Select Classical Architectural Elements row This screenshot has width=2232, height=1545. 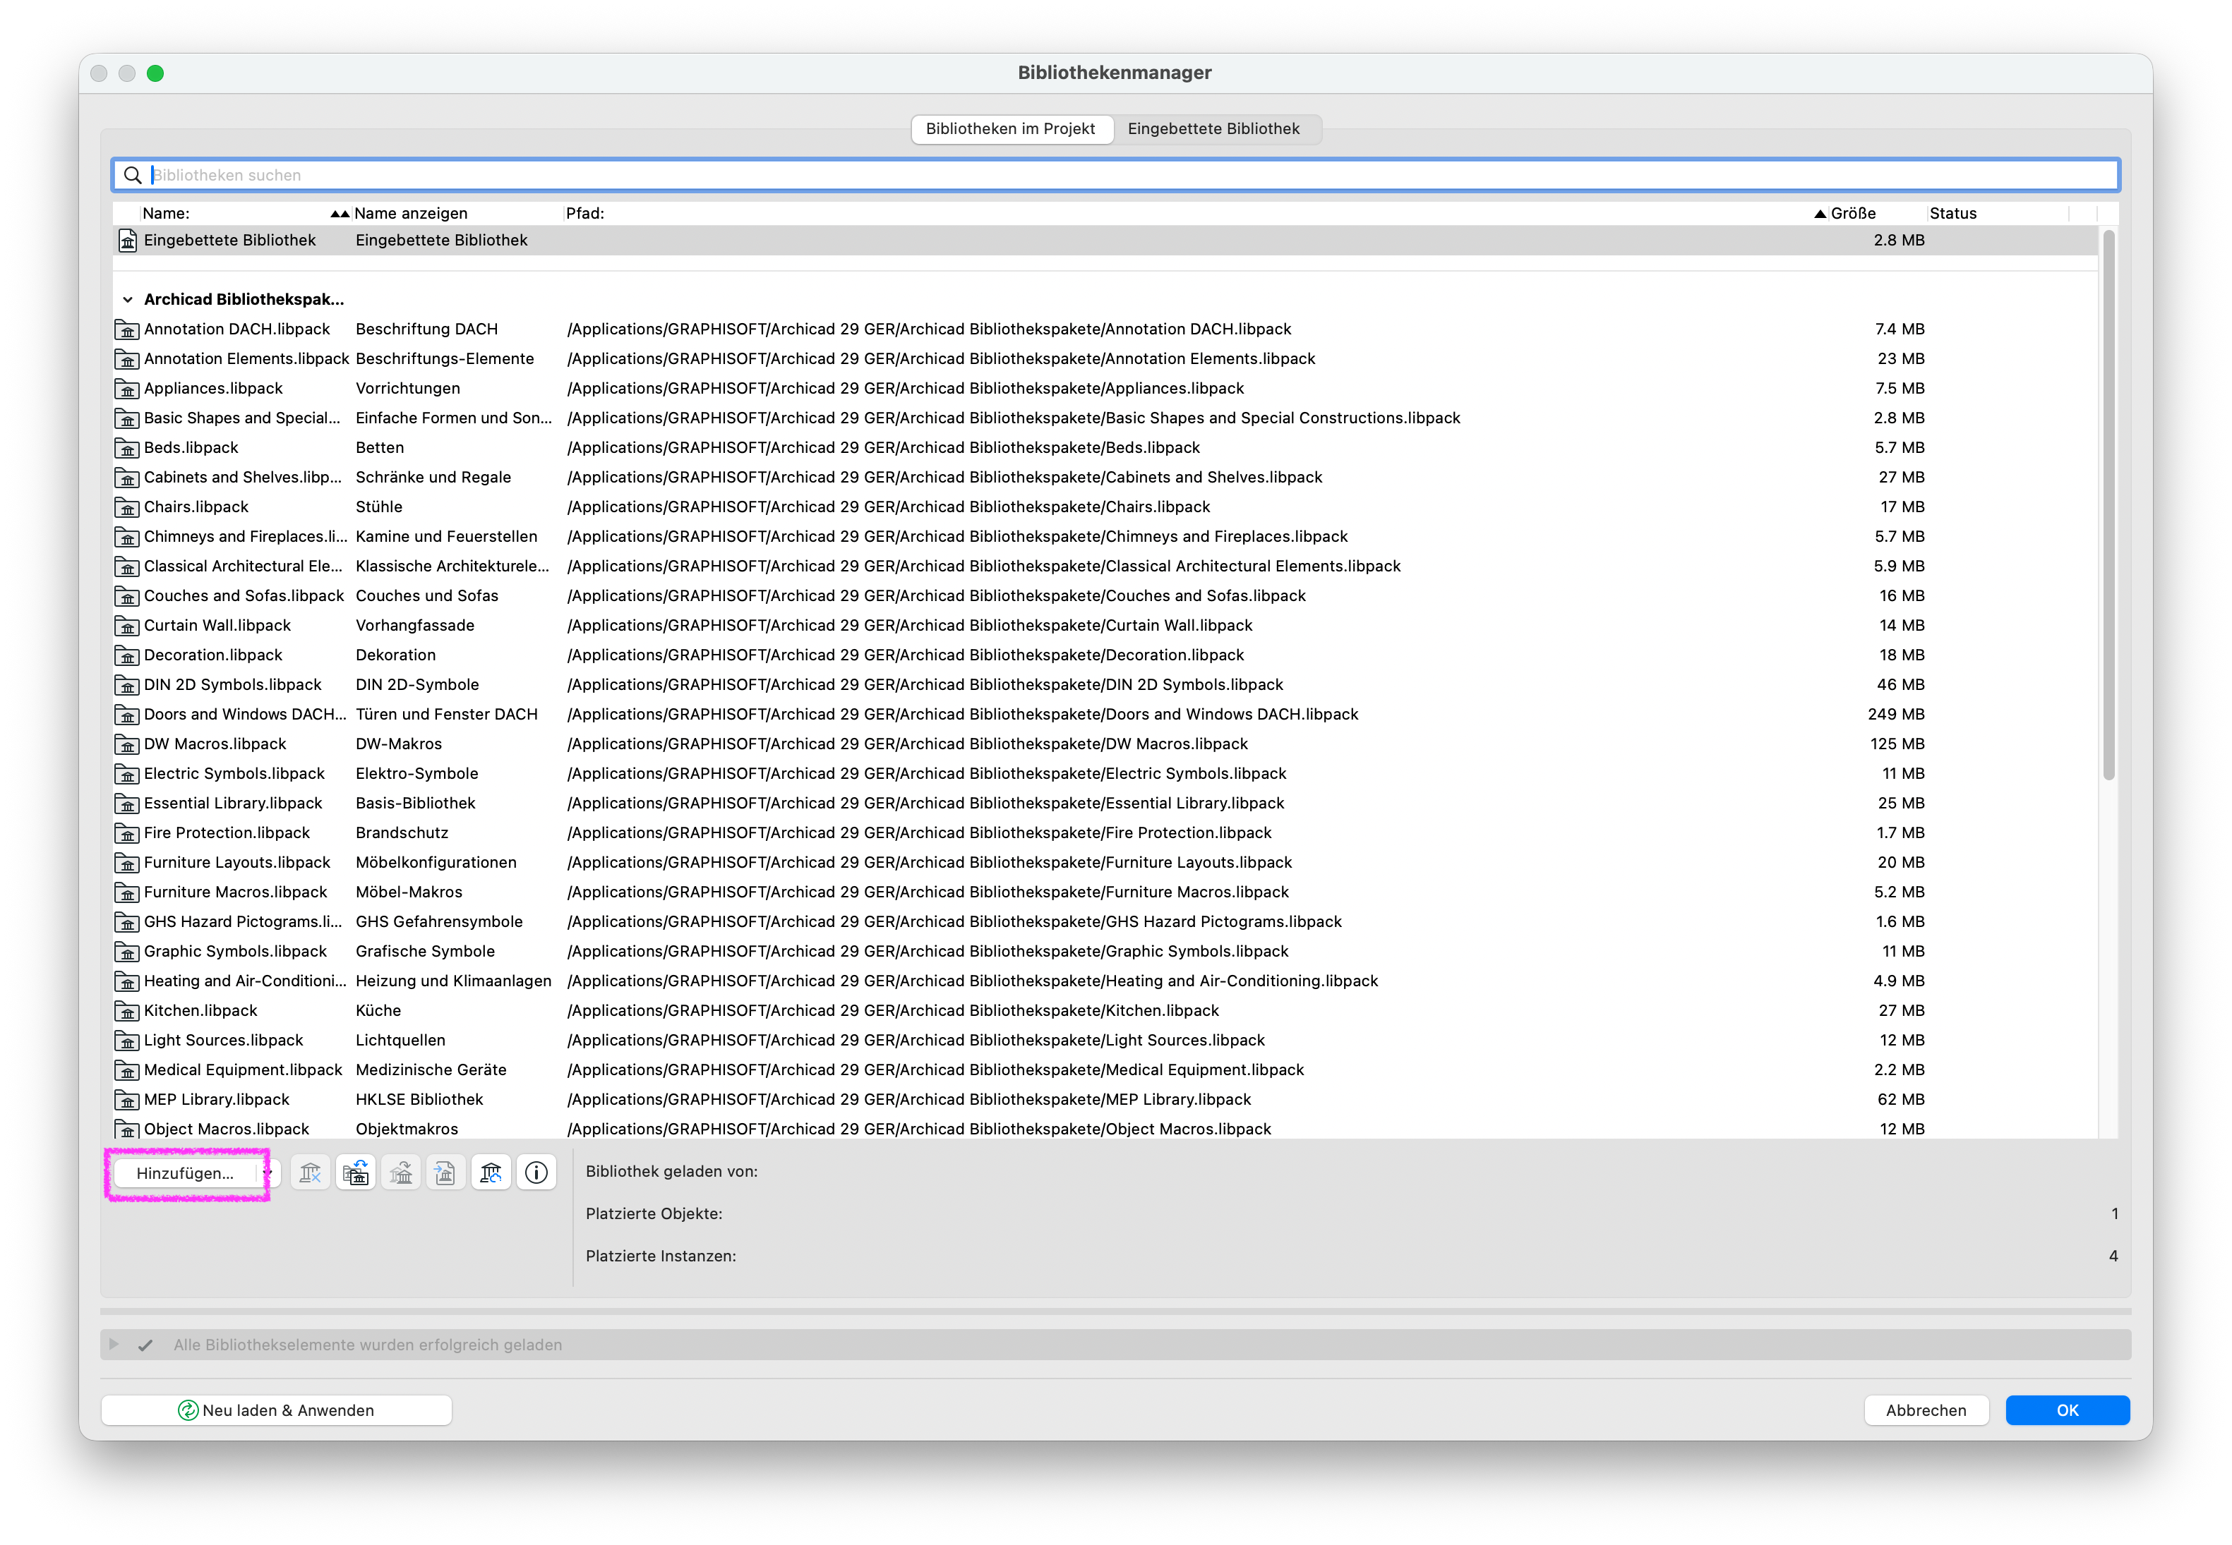[1105, 566]
